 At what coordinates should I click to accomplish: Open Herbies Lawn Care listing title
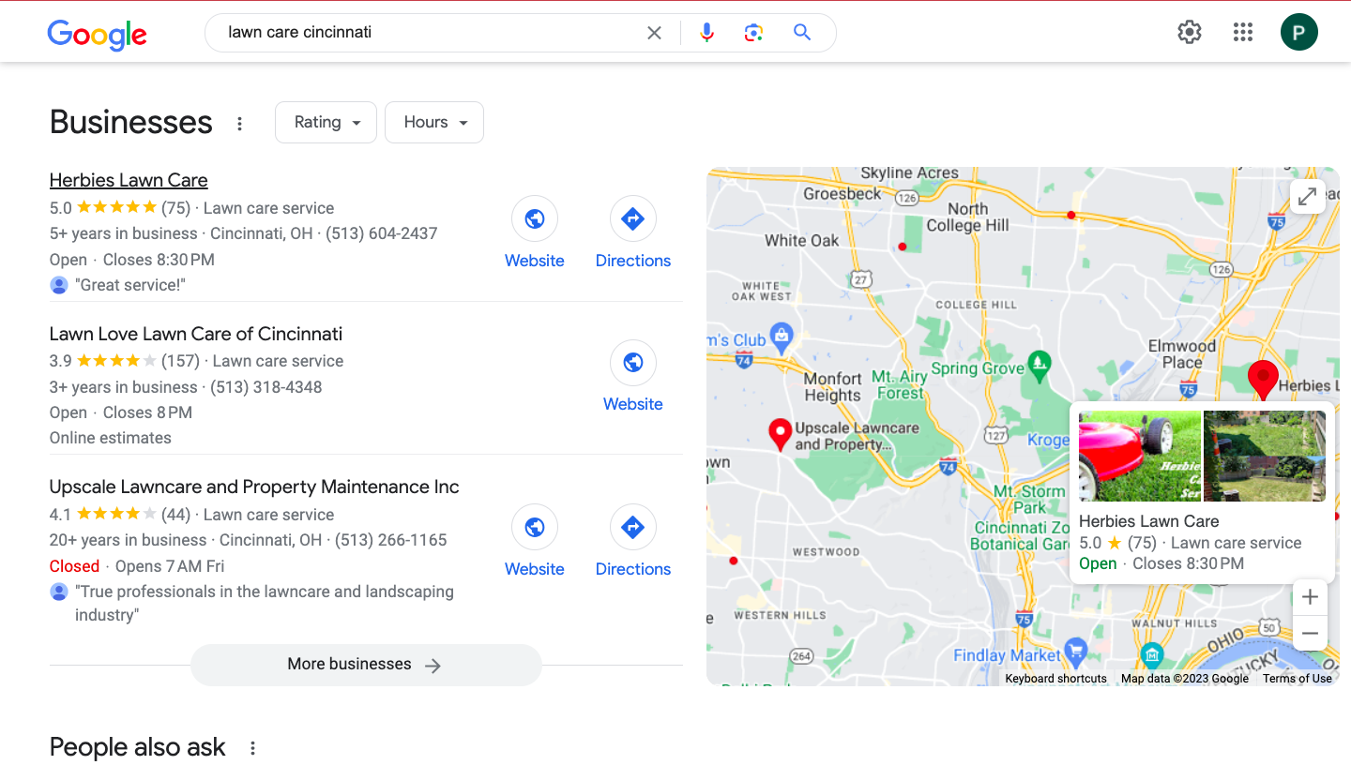tap(129, 180)
